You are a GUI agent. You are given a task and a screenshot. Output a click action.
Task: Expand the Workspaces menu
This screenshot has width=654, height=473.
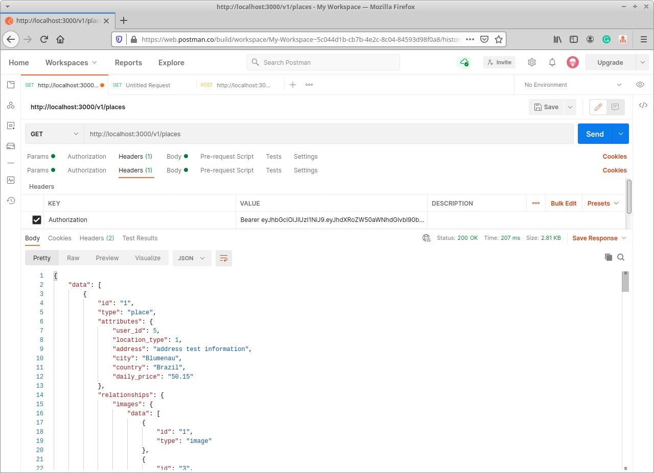coord(71,62)
